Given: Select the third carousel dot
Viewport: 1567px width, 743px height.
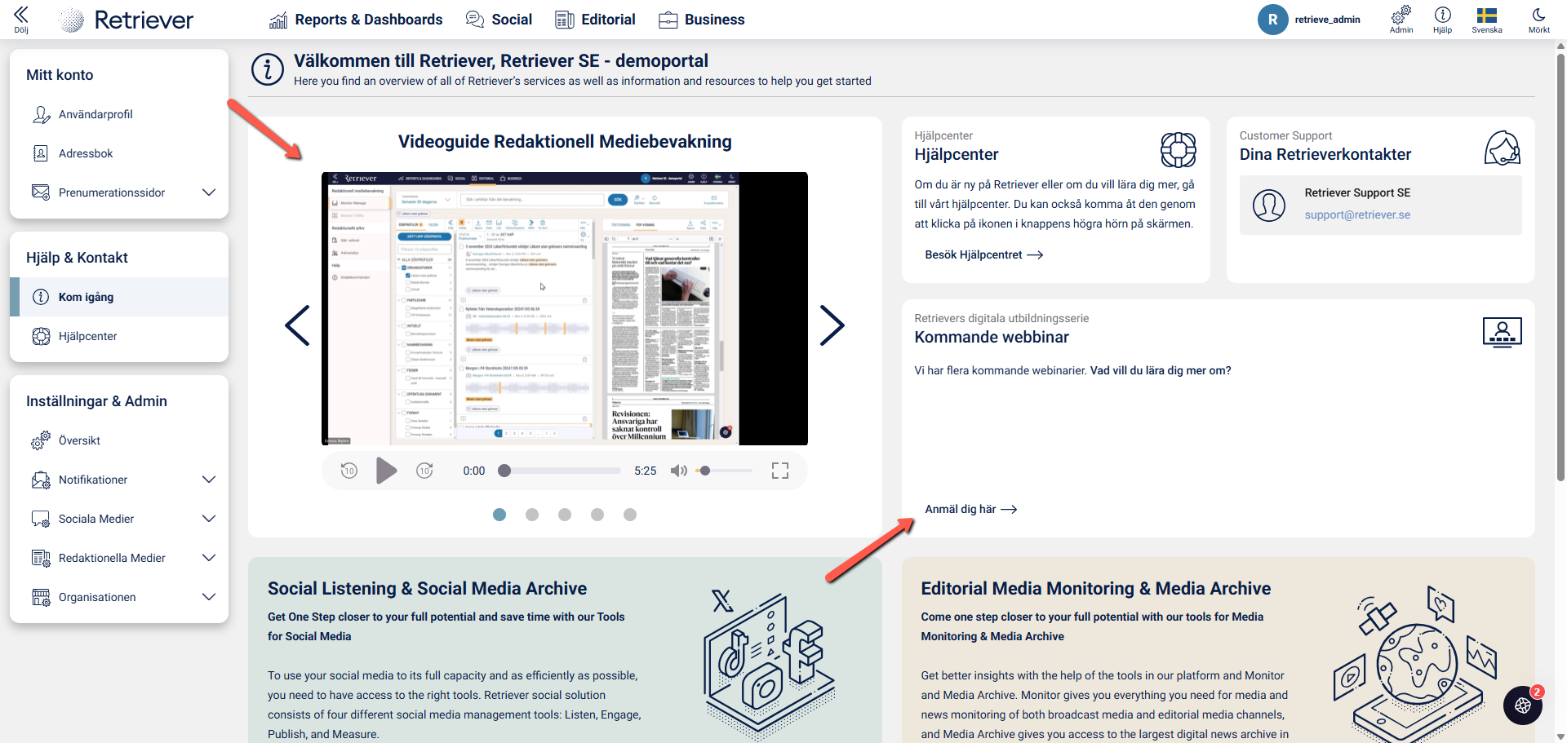Looking at the screenshot, I should 565,515.
